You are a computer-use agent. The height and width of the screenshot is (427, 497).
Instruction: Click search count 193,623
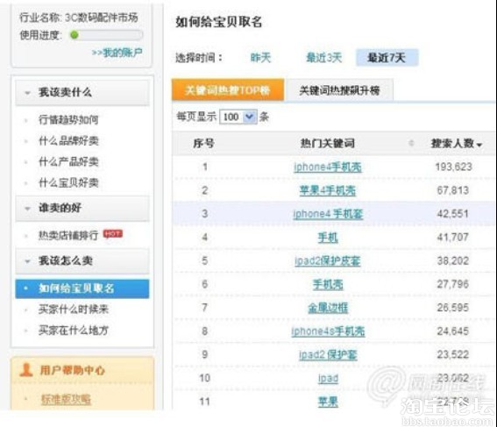tap(453, 167)
